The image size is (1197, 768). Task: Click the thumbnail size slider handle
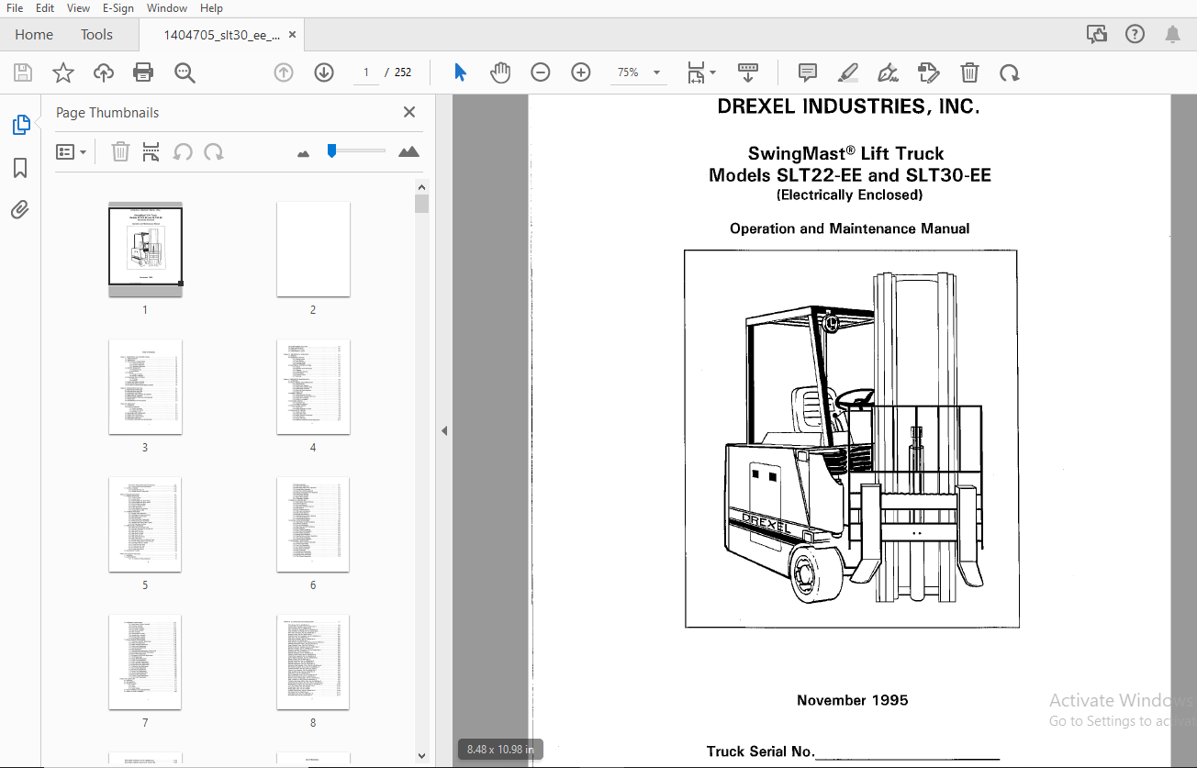click(332, 151)
